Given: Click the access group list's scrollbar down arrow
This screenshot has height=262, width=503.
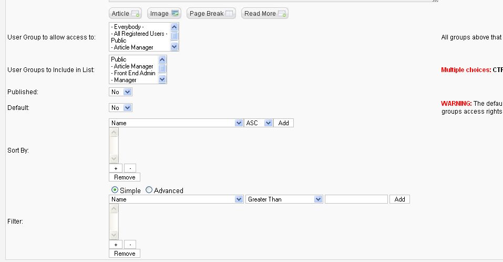Looking at the screenshot, I should [x=174, y=47].
